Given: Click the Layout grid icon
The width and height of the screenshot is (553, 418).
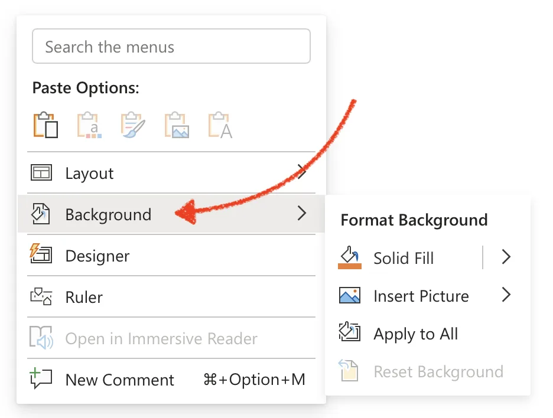Looking at the screenshot, I should tap(41, 173).
